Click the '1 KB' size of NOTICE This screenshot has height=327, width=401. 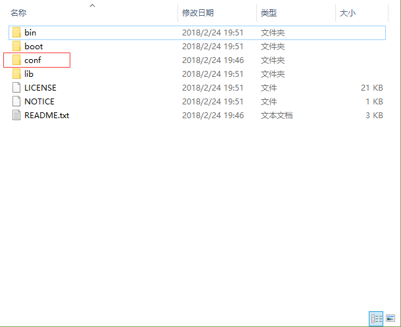tap(374, 101)
